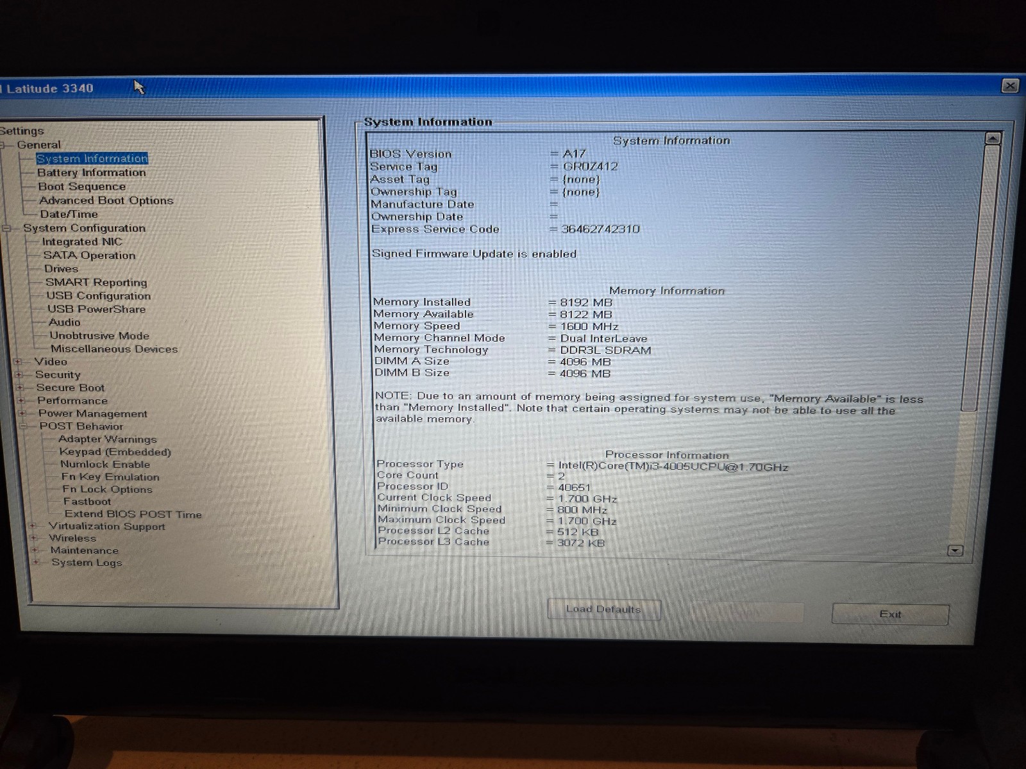1026x769 pixels.
Task: Open Battery Information
Action: tap(92, 172)
